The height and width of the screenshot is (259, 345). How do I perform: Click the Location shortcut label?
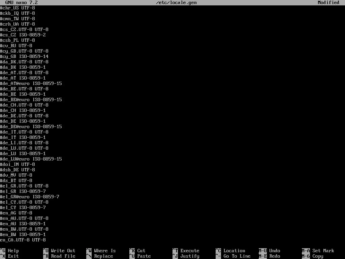[x=234, y=251]
